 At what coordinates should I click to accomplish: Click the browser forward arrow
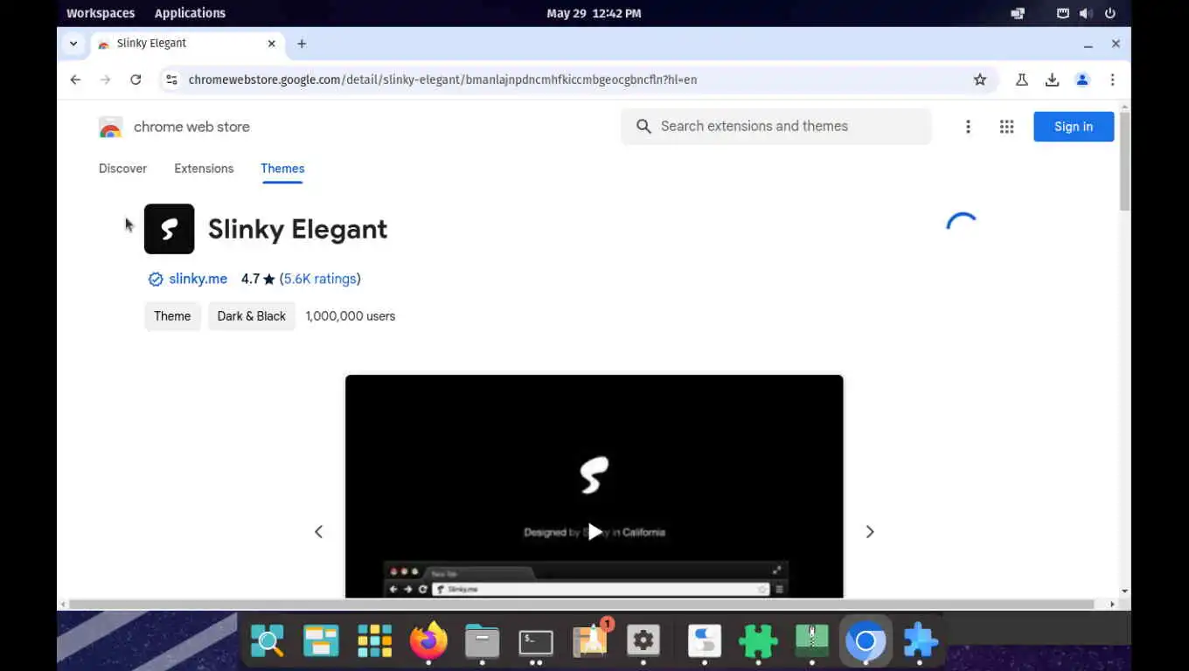105,80
